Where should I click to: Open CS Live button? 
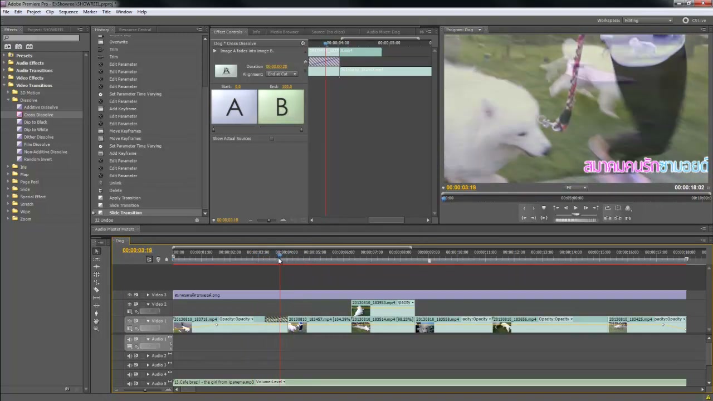tap(695, 21)
